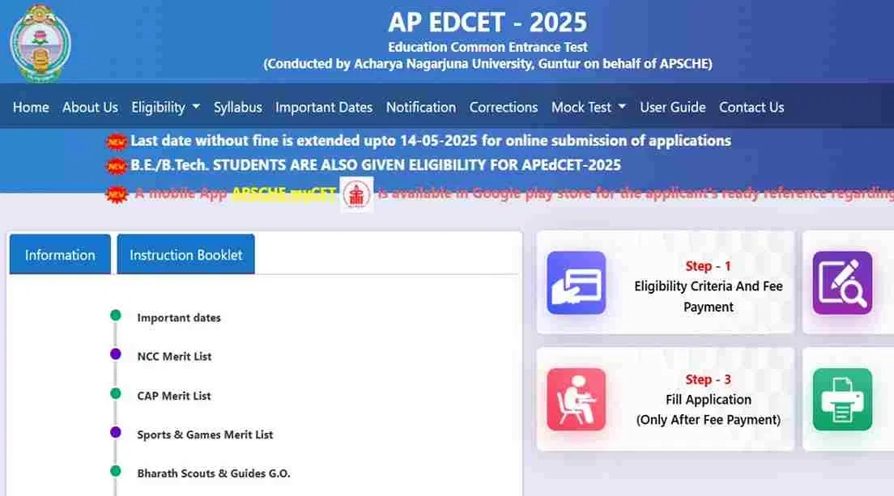Open the Important Dates menu item
894x496 pixels.
(324, 107)
